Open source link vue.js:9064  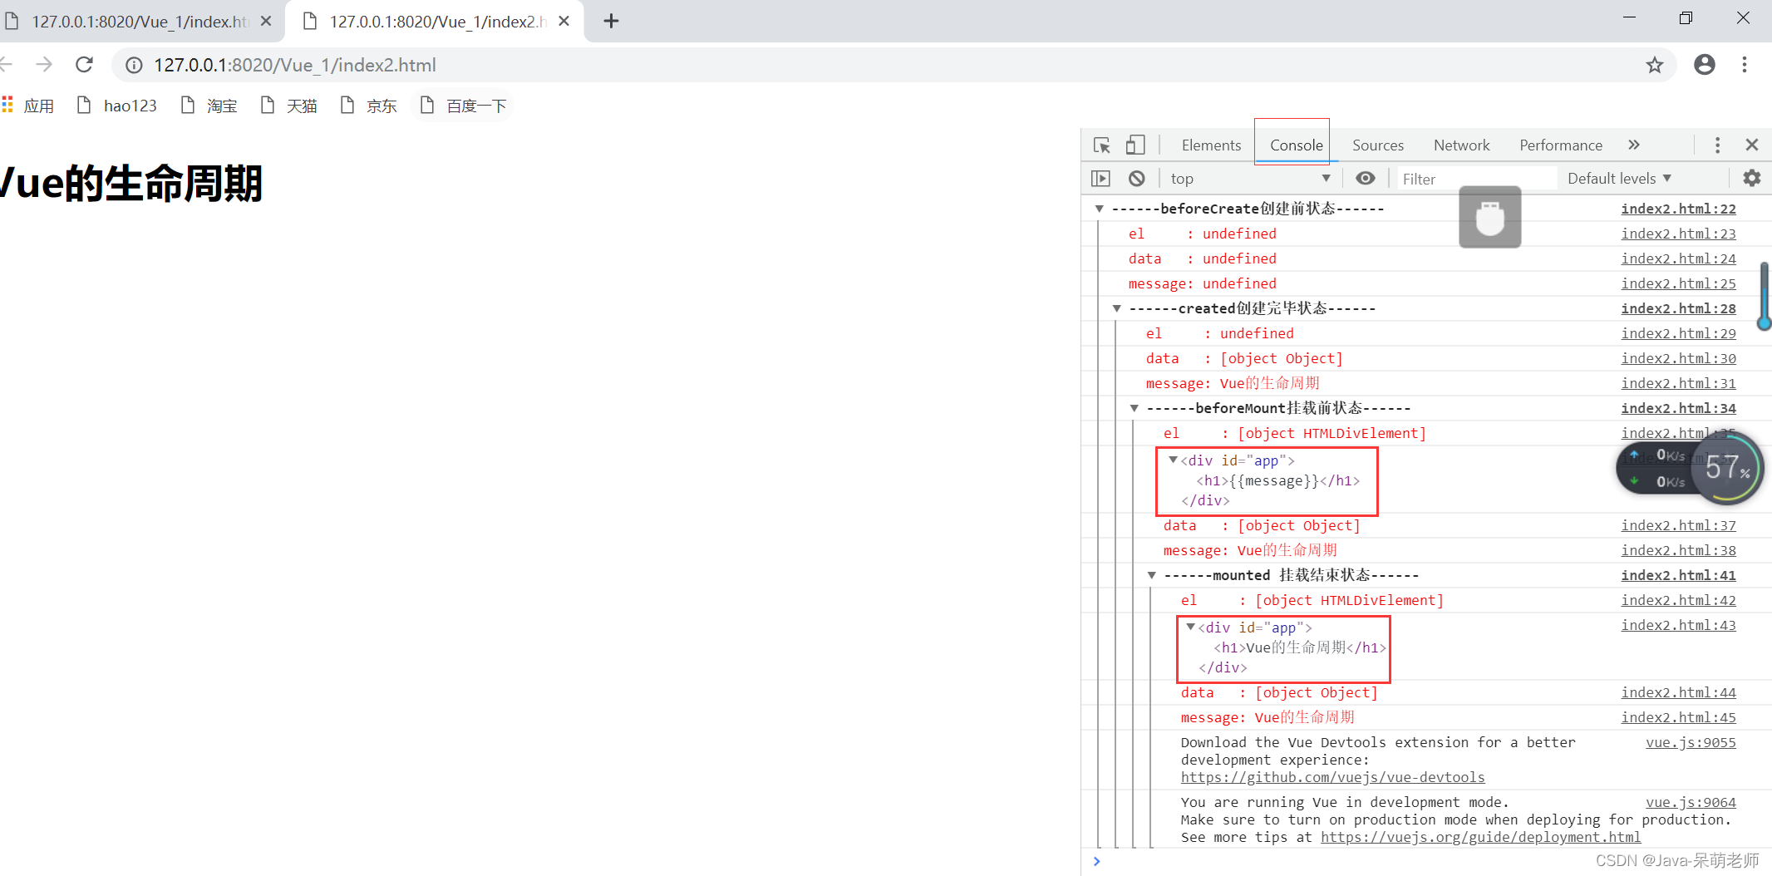click(x=1691, y=802)
